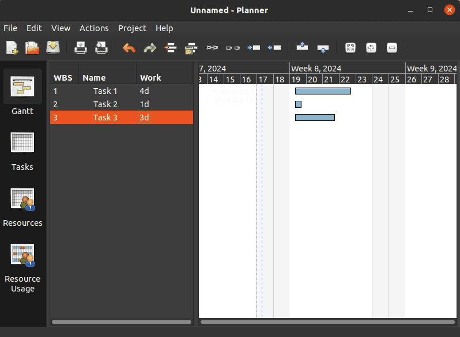Unlink the selected tasks
The image size is (460, 337).
233,48
